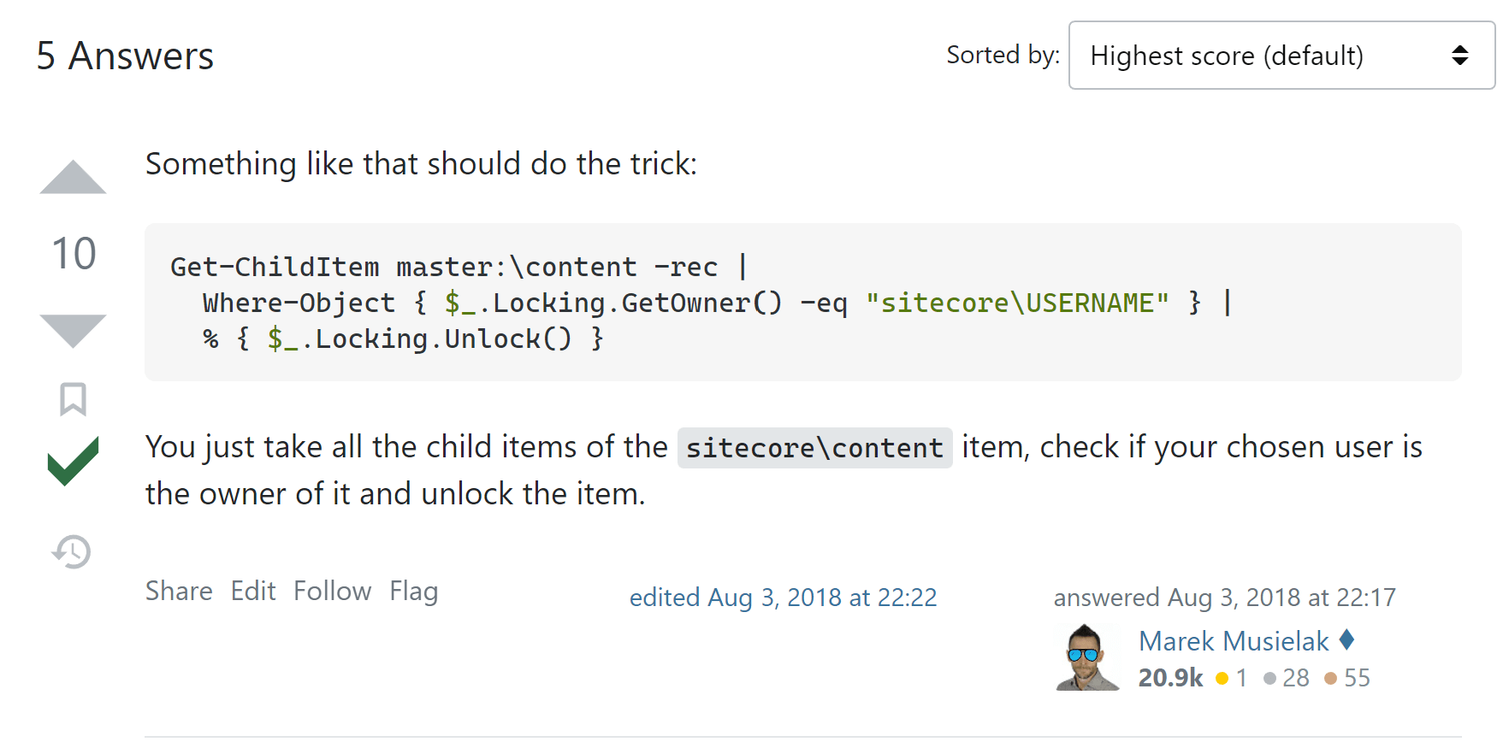Click the sort dropdown arrows
The height and width of the screenshot is (742, 1509).
pyautogui.click(x=1460, y=56)
